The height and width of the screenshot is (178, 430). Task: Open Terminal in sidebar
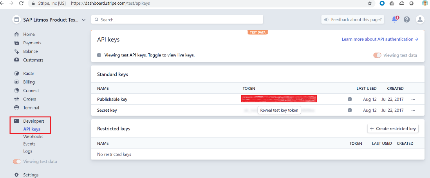[31, 108]
